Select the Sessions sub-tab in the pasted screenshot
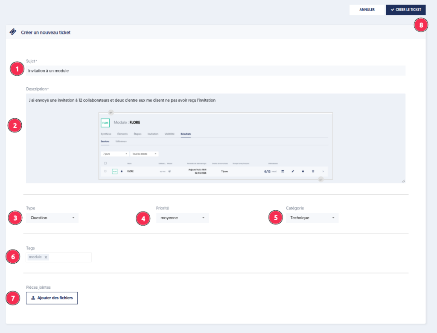The height and width of the screenshot is (333, 437). pos(105,141)
